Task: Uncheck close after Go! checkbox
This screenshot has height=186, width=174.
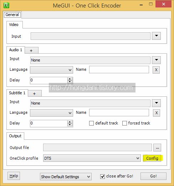Action: point(102,176)
